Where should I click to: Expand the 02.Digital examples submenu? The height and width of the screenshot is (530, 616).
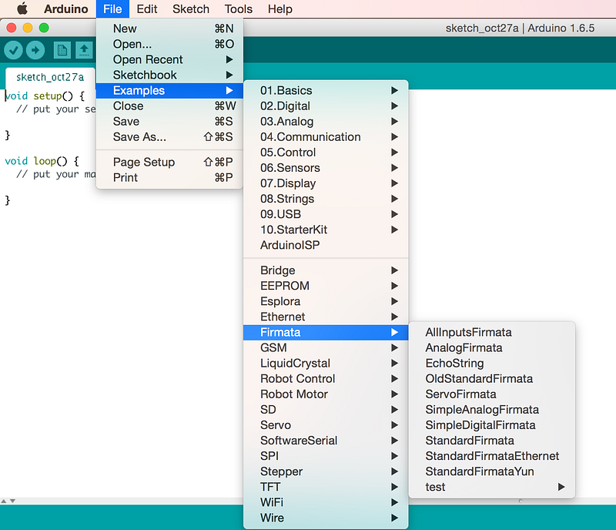tap(326, 106)
